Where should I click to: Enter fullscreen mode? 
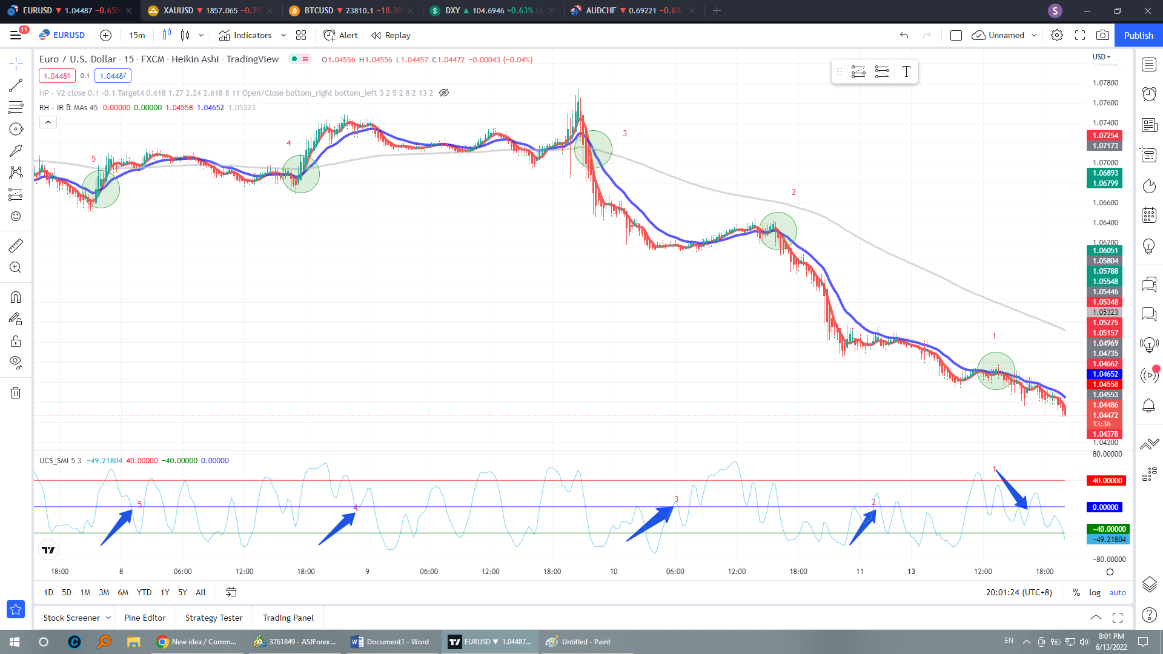(x=1080, y=35)
